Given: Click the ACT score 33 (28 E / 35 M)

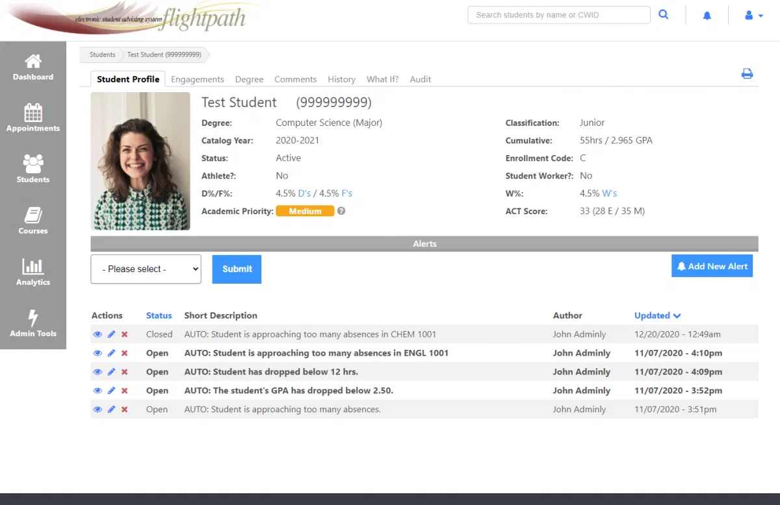Looking at the screenshot, I should (612, 211).
